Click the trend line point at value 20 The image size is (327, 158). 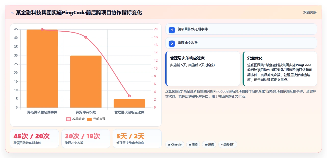pyautogui.click(x=42, y=30)
